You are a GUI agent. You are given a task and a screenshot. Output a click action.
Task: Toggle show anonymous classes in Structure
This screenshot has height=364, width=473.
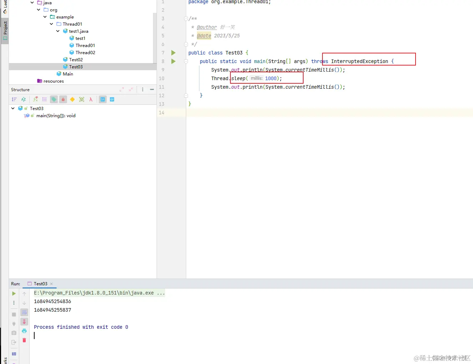coord(82,99)
